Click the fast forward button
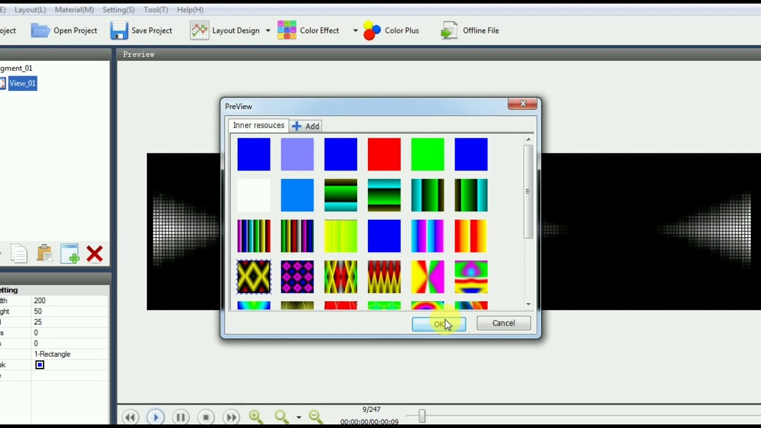761x428 pixels. point(231,417)
